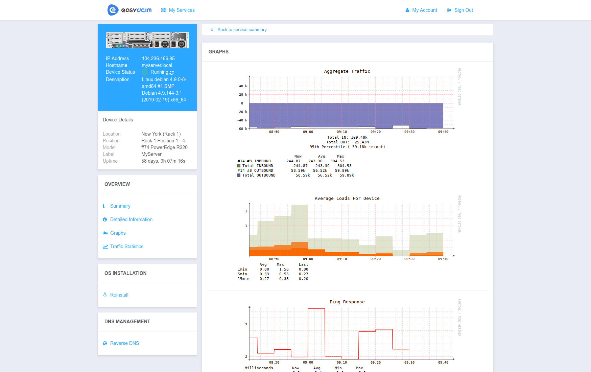Click the server rack image thumbnail
The height and width of the screenshot is (372, 591).
[147, 40]
